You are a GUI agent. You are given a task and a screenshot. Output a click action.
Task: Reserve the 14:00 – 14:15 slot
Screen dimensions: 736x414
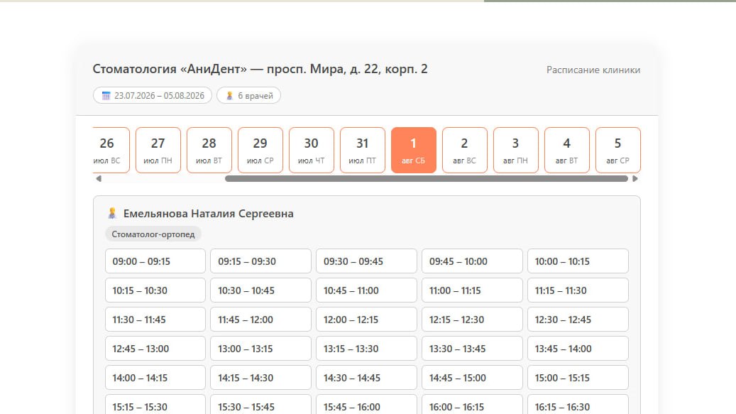point(155,377)
